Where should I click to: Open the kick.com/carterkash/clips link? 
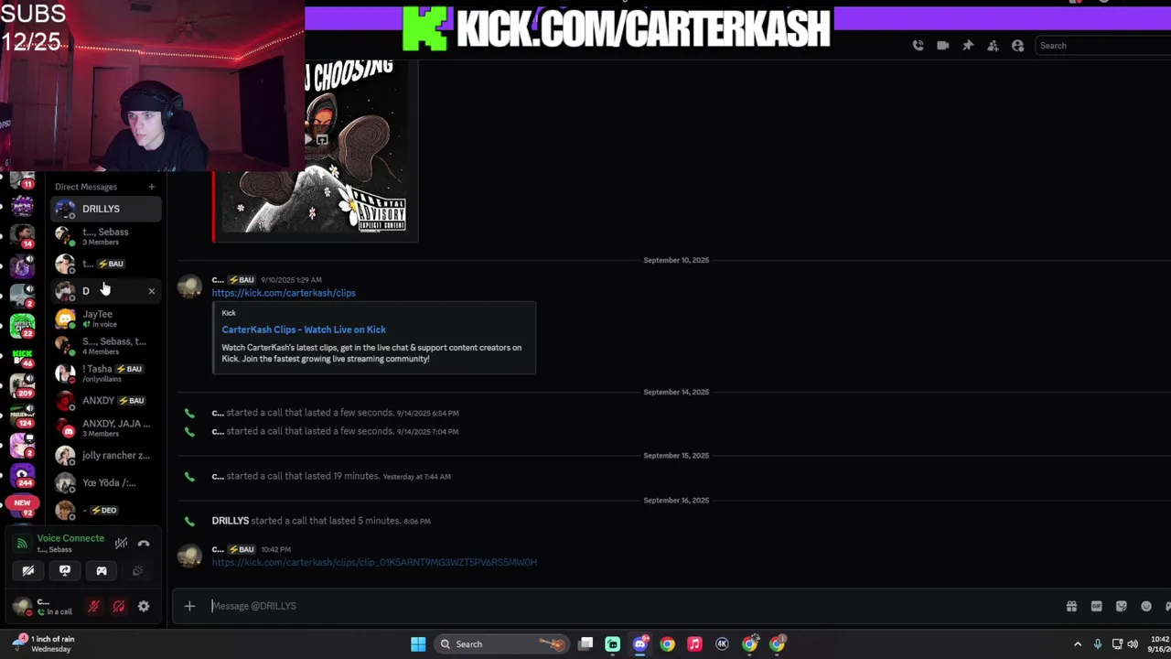click(284, 293)
